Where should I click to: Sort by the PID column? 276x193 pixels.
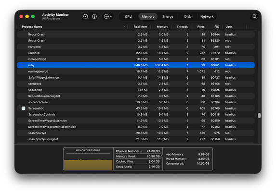(x=217, y=27)
